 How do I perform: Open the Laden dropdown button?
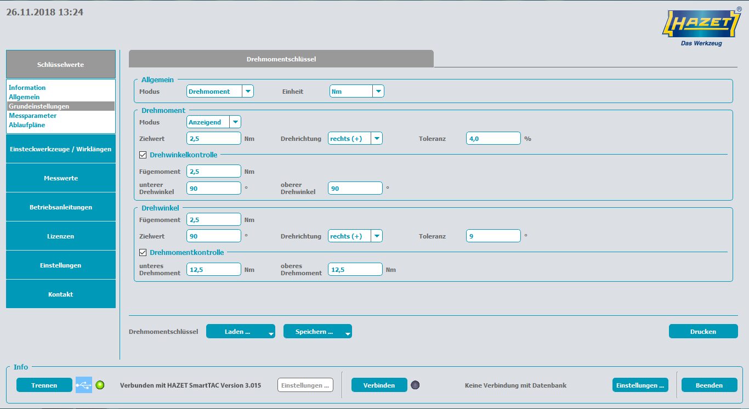240,332
